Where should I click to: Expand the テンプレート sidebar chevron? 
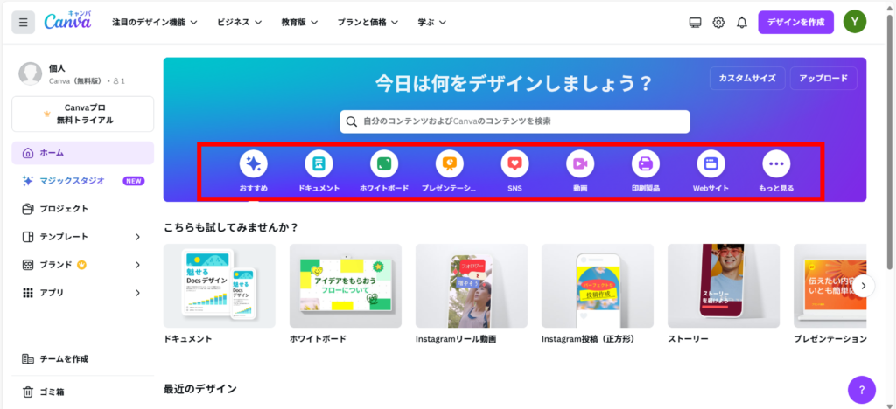137,237
